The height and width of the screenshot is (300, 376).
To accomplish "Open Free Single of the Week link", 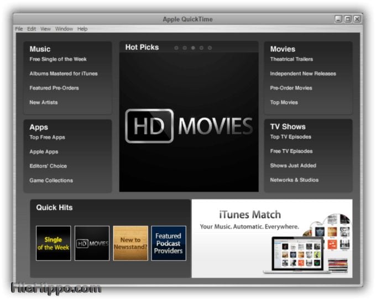I will coord(58,59).
